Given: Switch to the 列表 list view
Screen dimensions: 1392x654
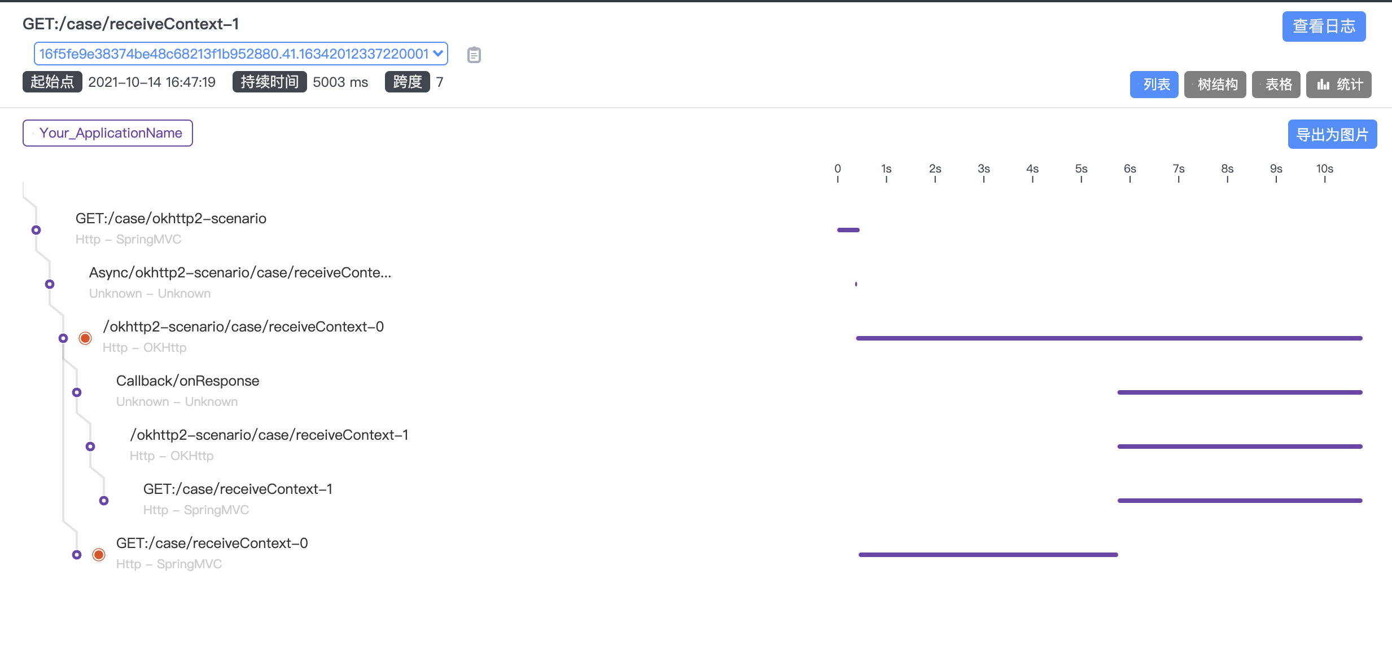Looking at the screenshot, I should [x=1154, y=85].
